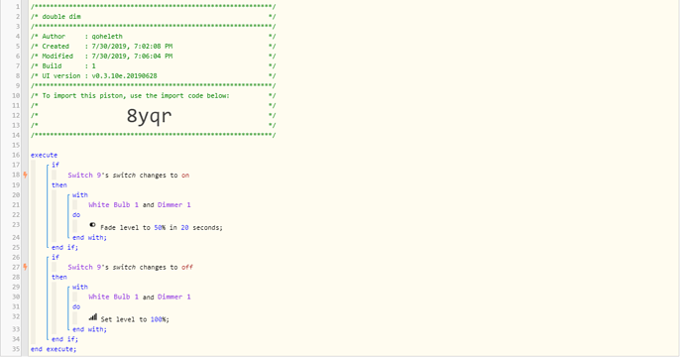Click the lightning trigger icon on line 27
The width and height of the screenshot is (684, 360).
coord(26,267)
